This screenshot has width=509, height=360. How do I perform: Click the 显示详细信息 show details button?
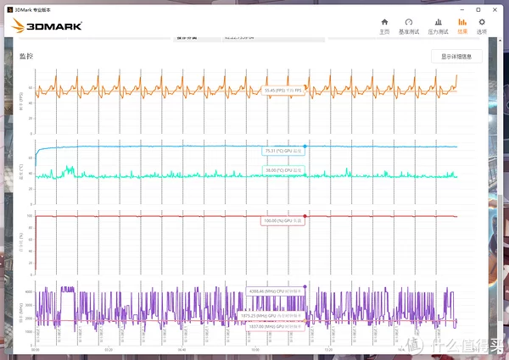pyautogui.click(x=456, y=57)
